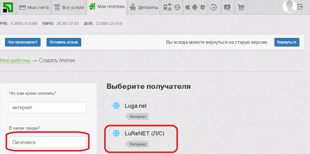Click the logout exit icon

pyautogui.click(x=300, y=7)
